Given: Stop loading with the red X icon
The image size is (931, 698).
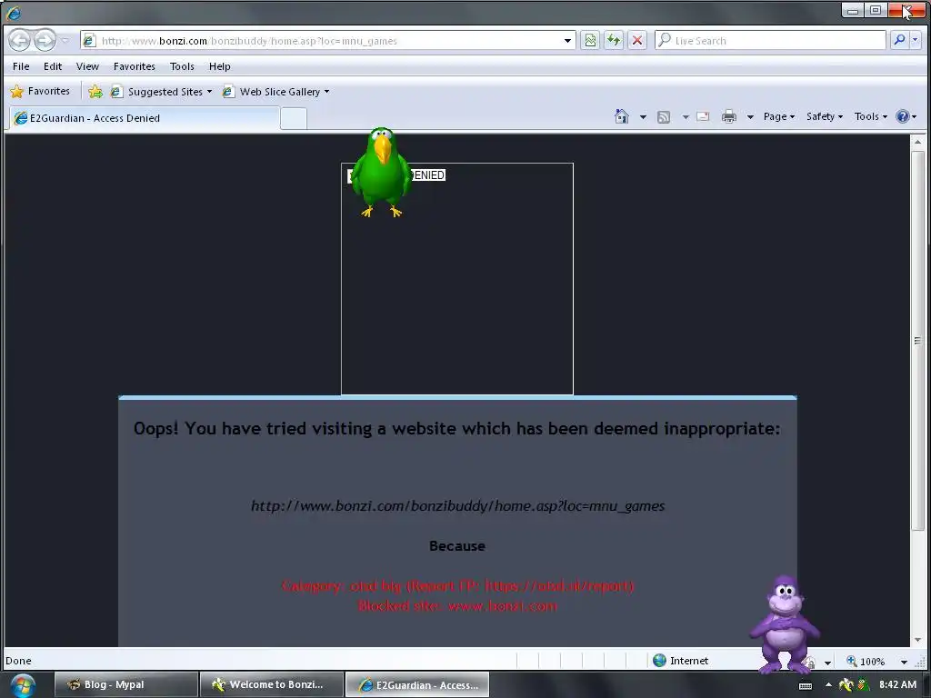Looking at the screenshot, I should tap(637, 40).
